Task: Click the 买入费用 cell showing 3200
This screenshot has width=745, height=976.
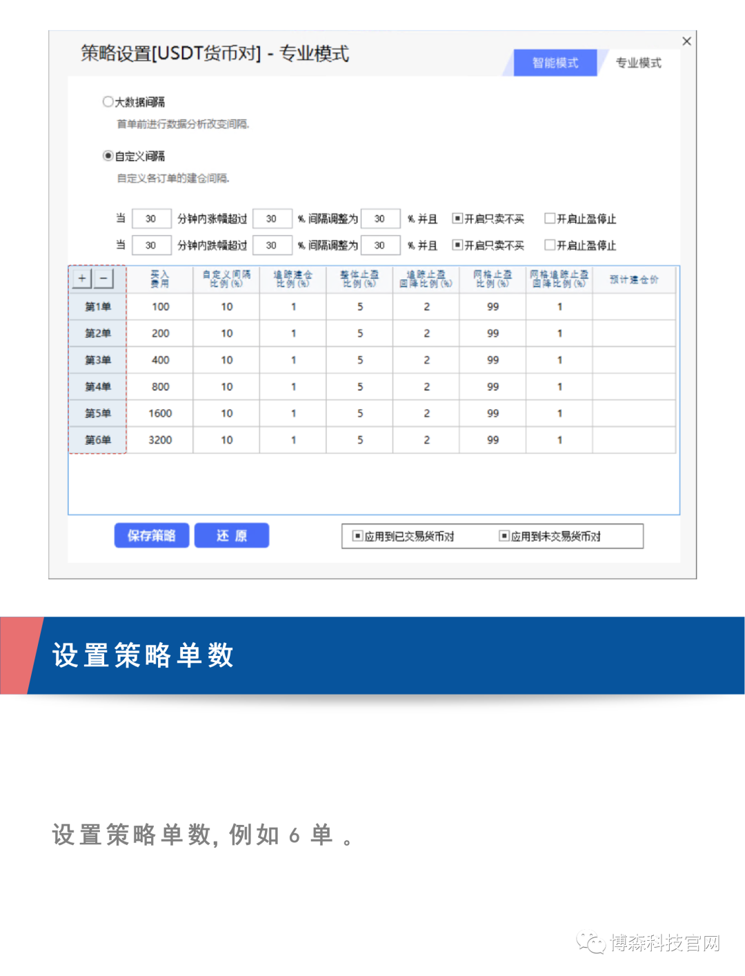Action: tap(160, 440)
